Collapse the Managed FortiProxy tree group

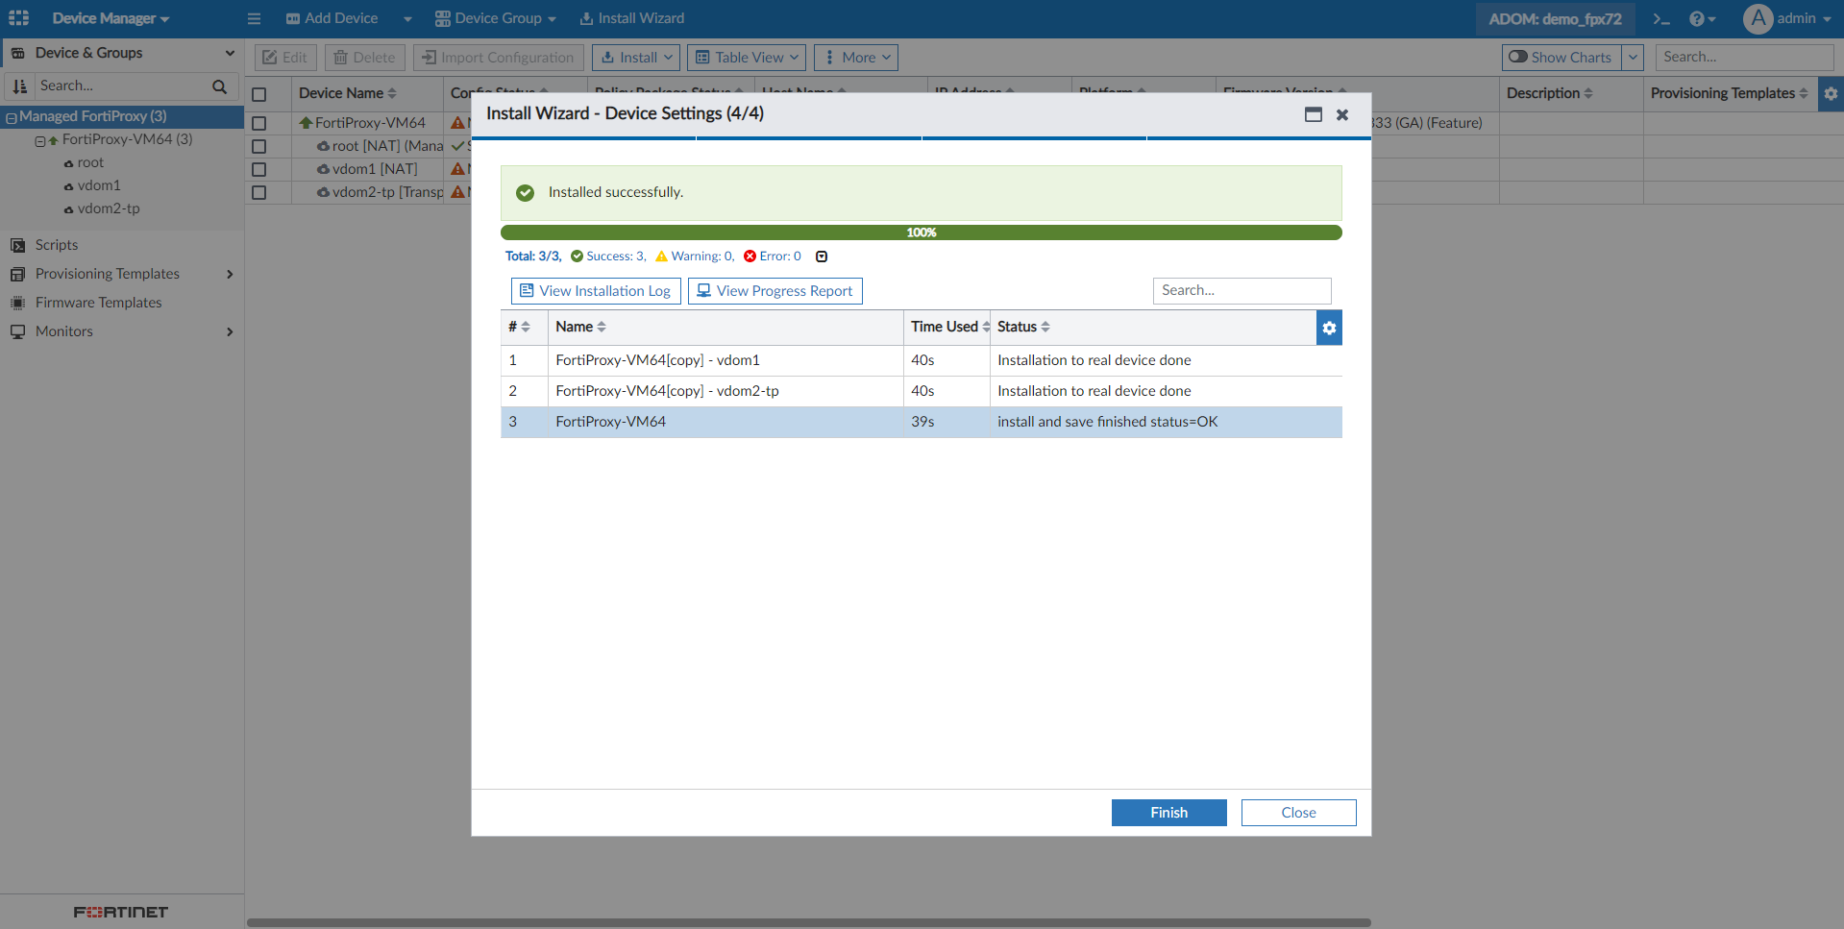tap(12, 117)
